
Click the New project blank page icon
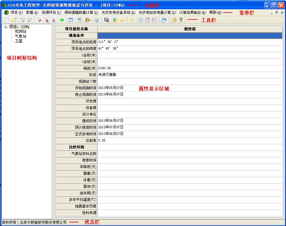click(x=7, y=20)
